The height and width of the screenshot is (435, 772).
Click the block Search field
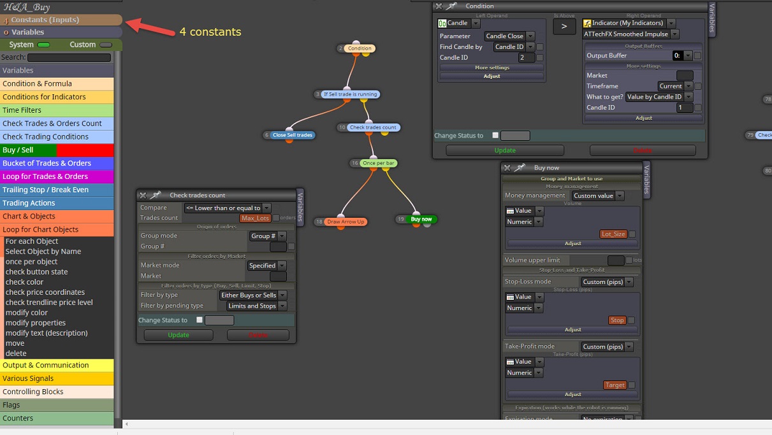tap(69, 57)
